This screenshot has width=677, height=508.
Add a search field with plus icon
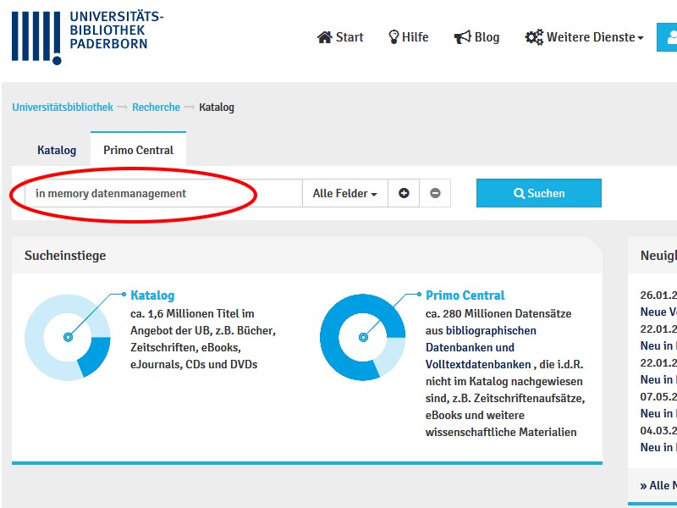[404, 193]
